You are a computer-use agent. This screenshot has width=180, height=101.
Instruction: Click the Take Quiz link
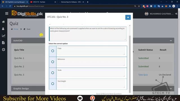[143, 75]
